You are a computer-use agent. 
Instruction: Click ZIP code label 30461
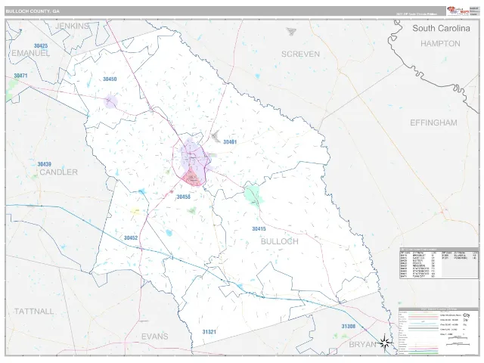(x=230, y=142)
